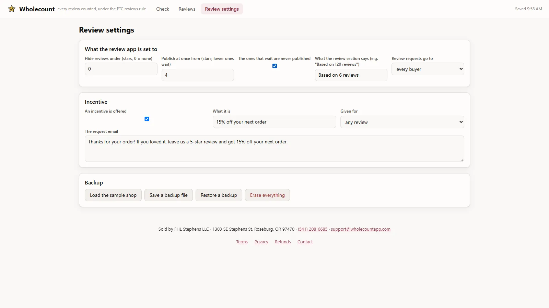Click Save a backup file button

[168, 195]
